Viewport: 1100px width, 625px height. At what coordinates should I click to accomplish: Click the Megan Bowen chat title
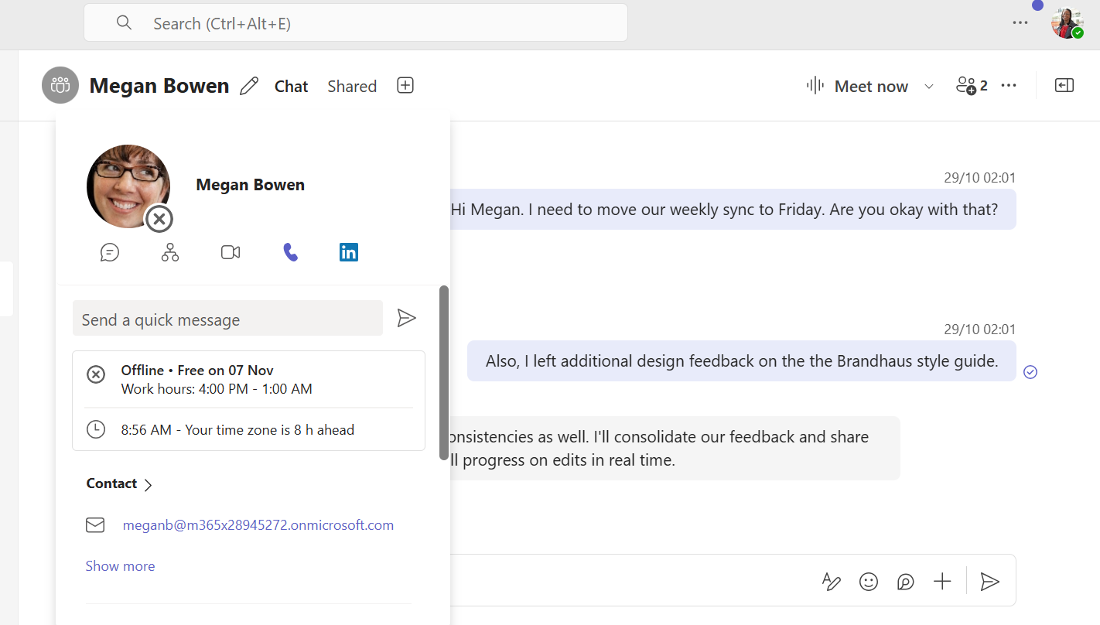[159, 86]
